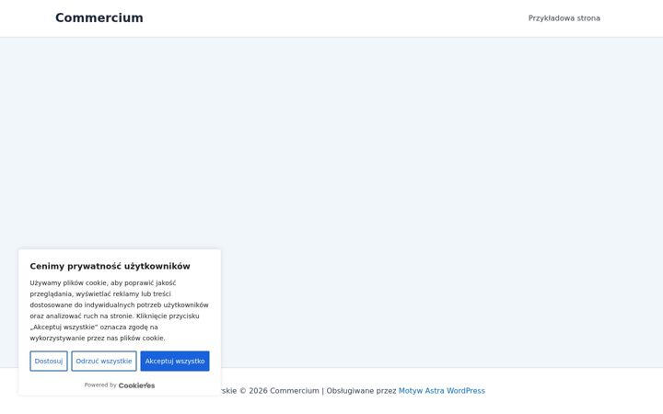663x414 pixels.
Task: Click the CookieYes logo
Action: (x=136, y=385)
